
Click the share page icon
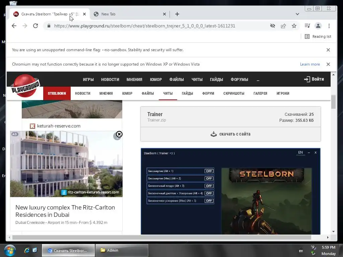coord(283,26)
